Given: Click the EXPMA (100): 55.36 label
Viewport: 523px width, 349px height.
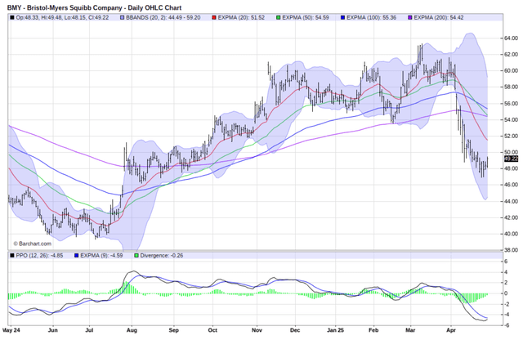Looking at the screenshot, I should pyautogui.click(x=371, y=18).
